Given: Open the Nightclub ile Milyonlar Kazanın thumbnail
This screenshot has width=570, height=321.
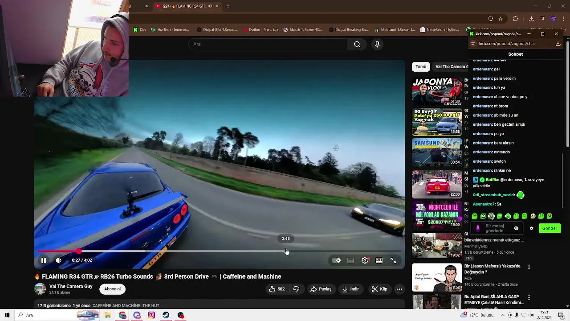Looking at the screenshot, I should (x=437, y=215).
